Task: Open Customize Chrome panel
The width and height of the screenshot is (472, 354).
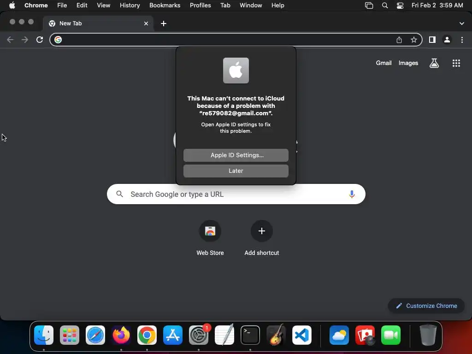Action: [x=426, y=306]
